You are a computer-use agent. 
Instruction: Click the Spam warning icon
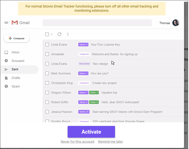[x=6, y=86]
